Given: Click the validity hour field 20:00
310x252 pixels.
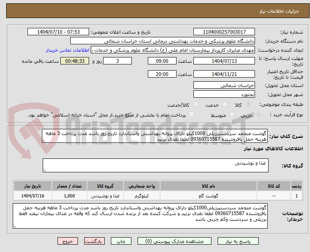Looking at the screenshot, I should (162, 74).
